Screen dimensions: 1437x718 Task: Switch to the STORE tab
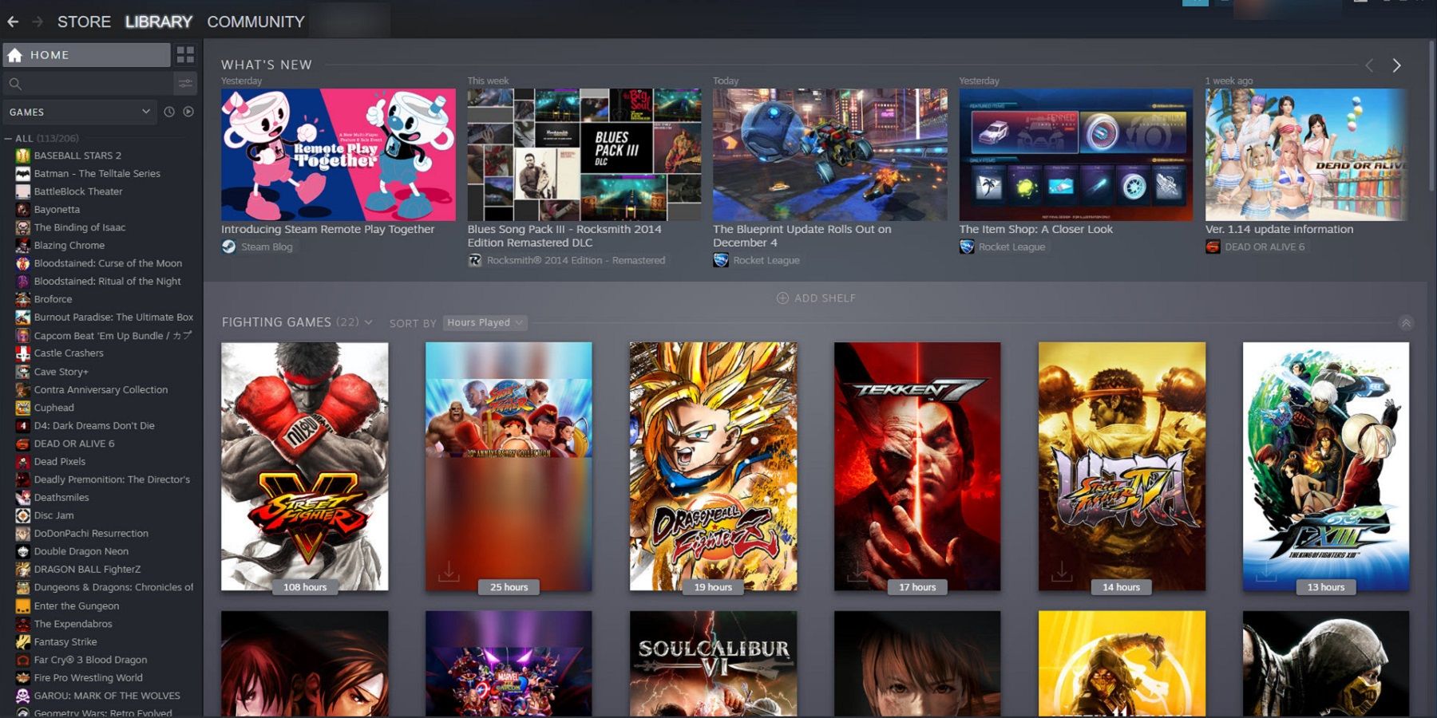coord(83,22)
